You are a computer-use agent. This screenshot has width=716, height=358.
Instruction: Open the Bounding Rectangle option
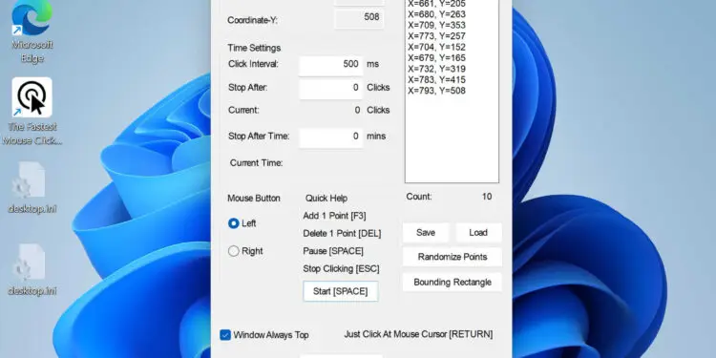(453, 283)
